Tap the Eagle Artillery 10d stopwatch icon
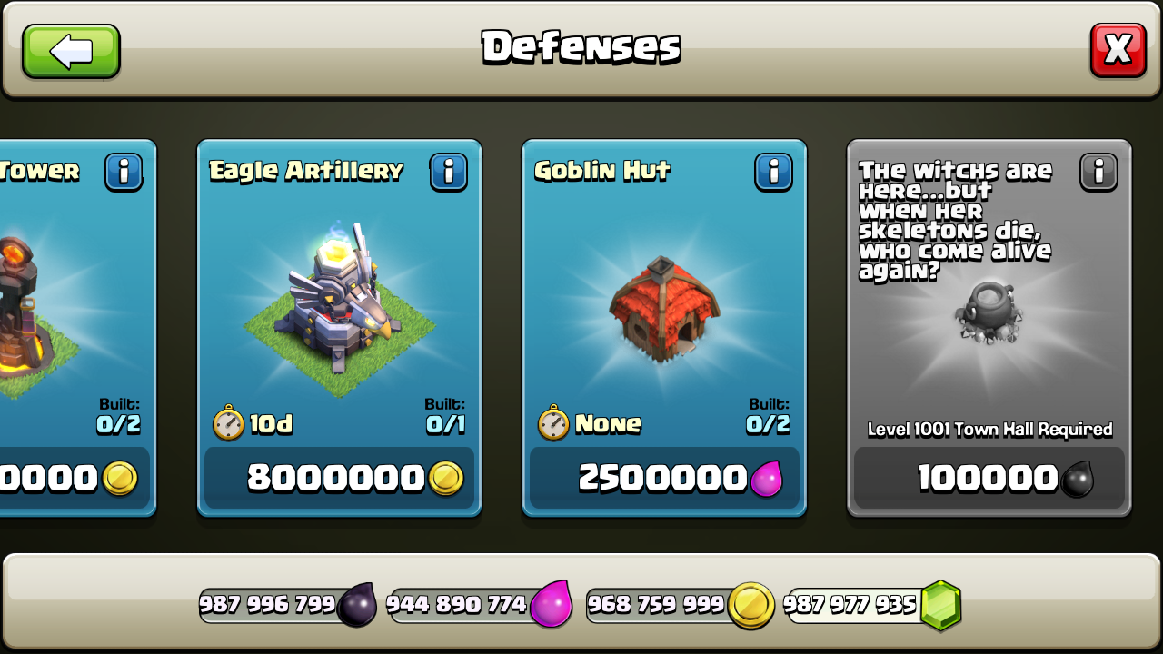This screenshot has width=1163, height=654. click(228, 424)
